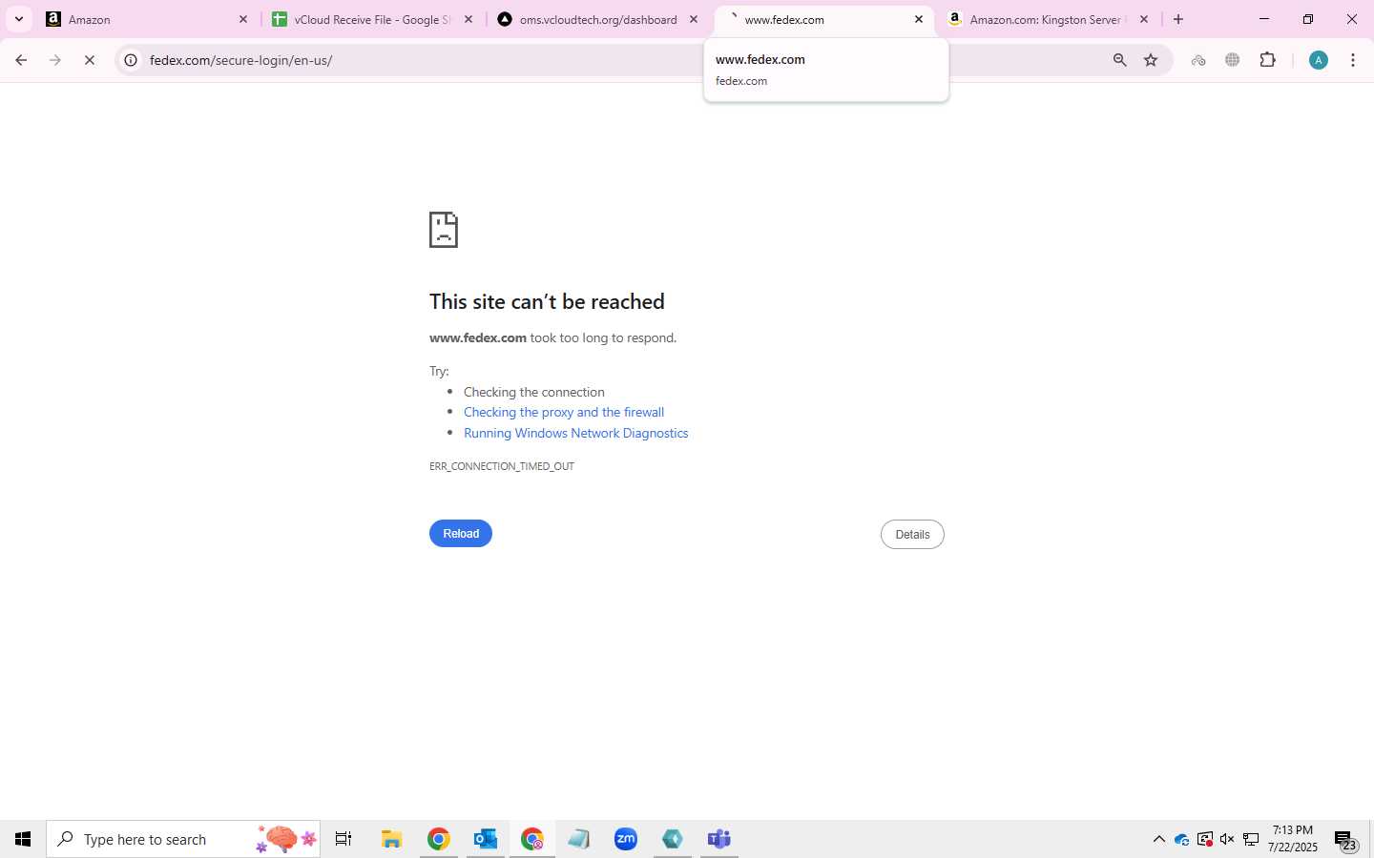This screenshot has width=1374, height=858.
Task: Show hidden system tray icons
Action: click(x=1158, y=839)
